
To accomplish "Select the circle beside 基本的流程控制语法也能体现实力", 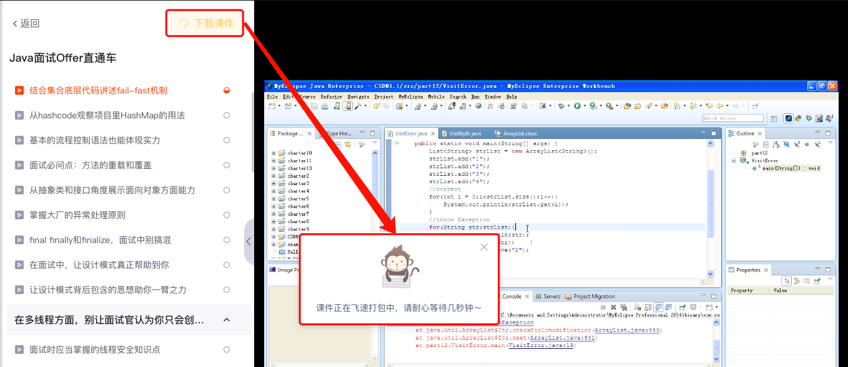I will [227, 140].
